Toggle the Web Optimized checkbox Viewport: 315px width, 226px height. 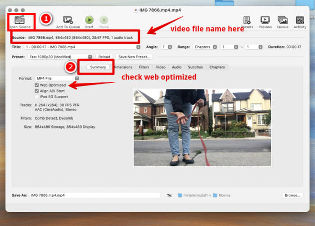pyautogui.click(x=37, y=85)
